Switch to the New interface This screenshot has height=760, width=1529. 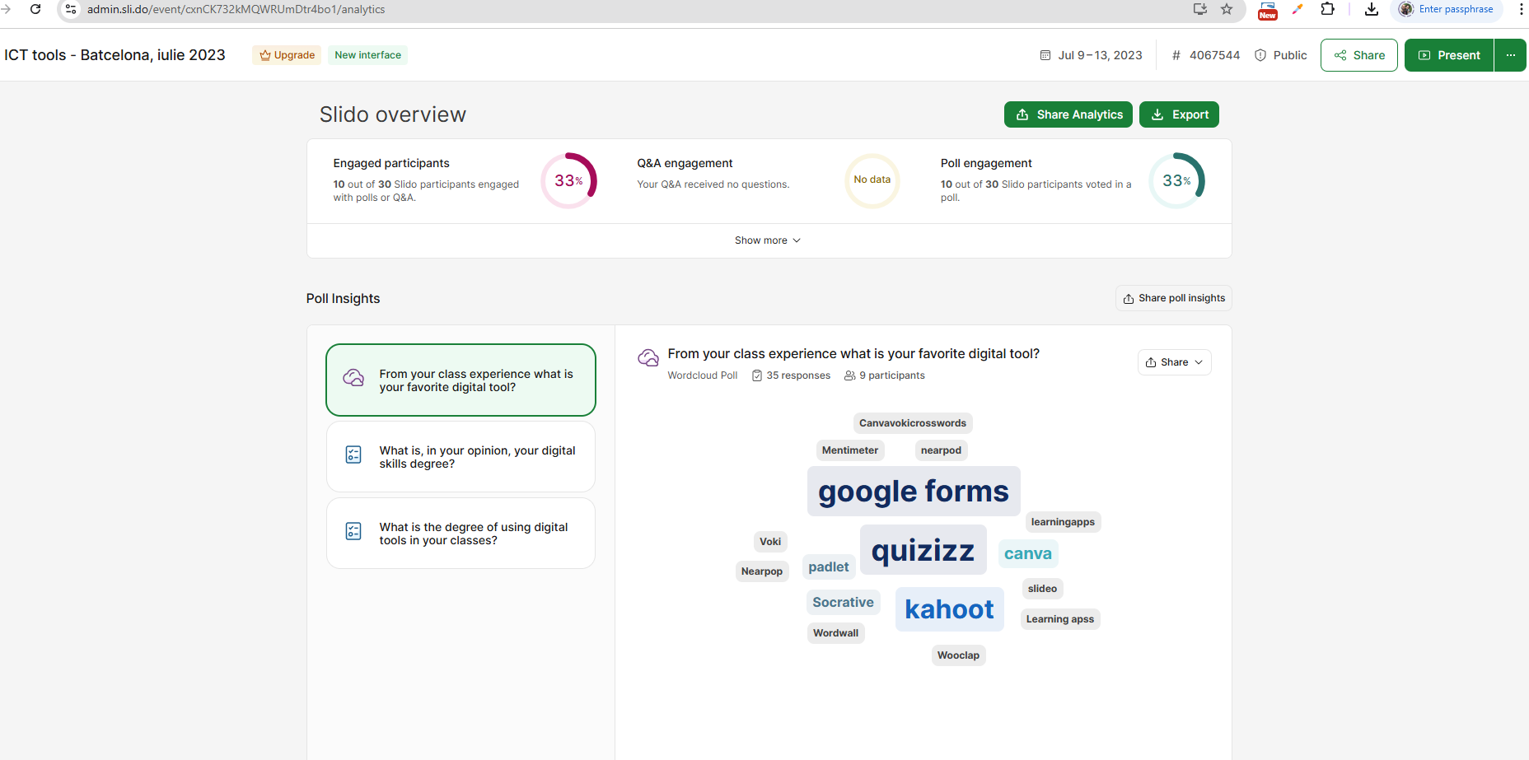[x=367, y=55]
